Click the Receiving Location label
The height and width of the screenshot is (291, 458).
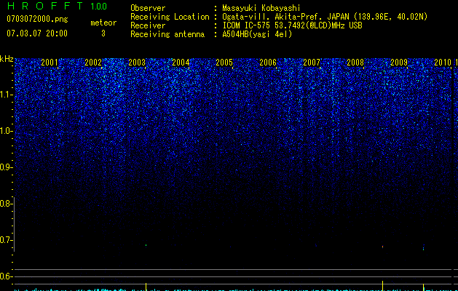(170, 17)
